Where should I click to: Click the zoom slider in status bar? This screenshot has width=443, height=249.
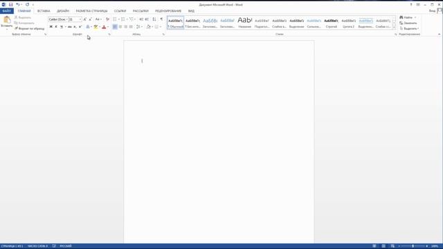coord(413,246)
